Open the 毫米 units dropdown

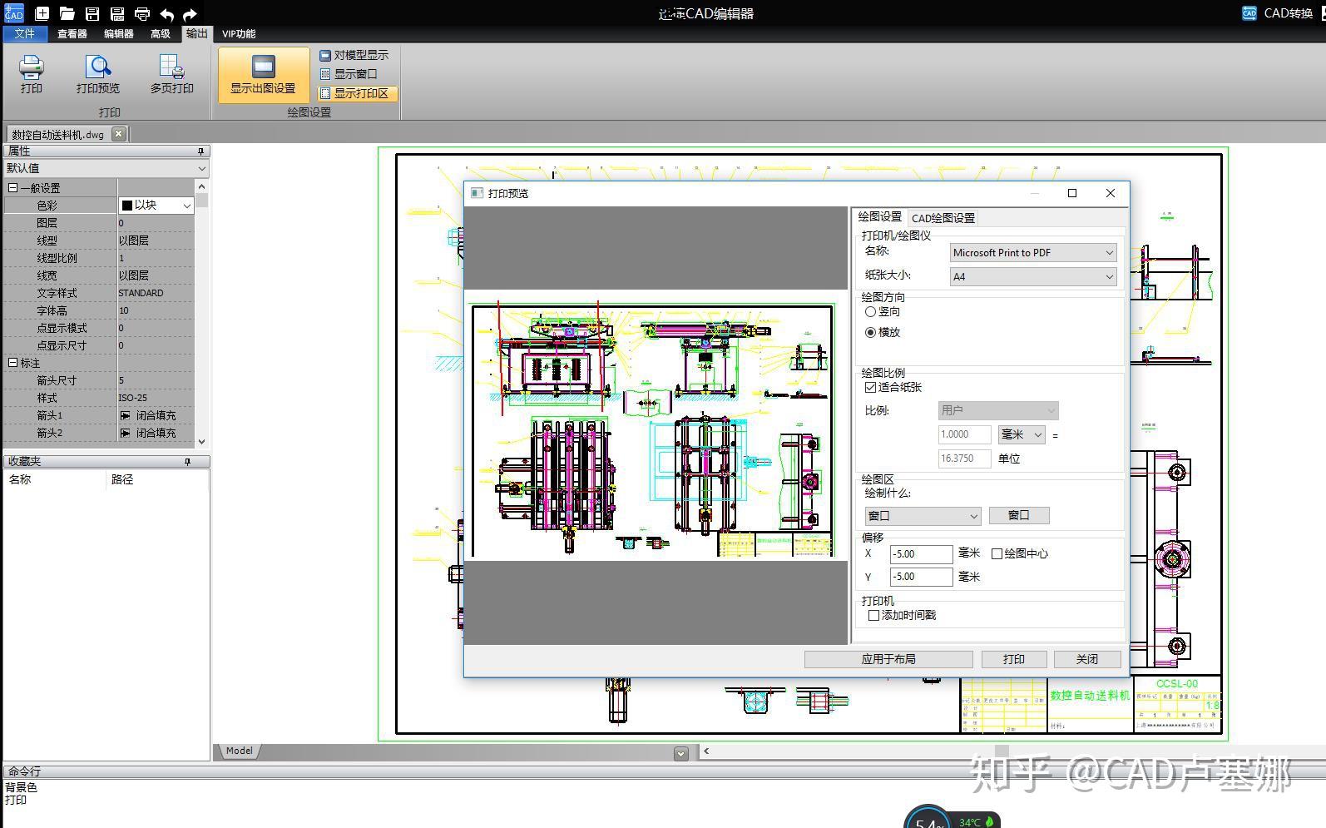point(1022,434)
